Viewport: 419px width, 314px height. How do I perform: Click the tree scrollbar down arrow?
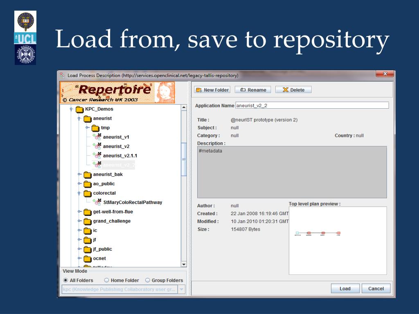184,265
